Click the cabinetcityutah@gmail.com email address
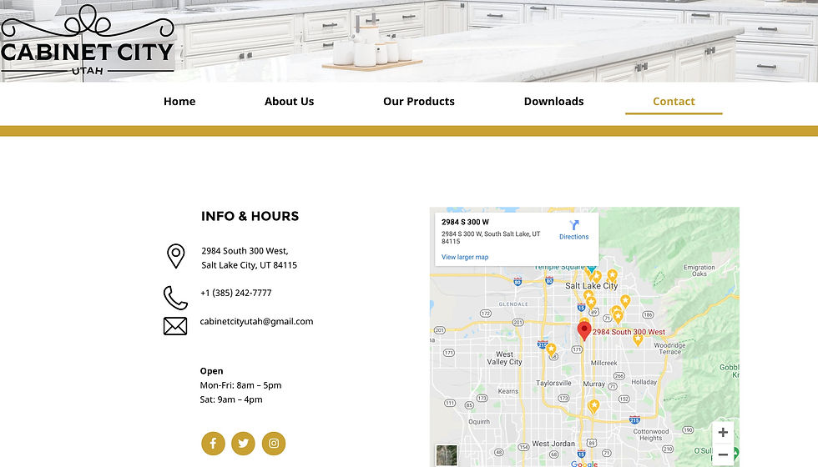 256,322
